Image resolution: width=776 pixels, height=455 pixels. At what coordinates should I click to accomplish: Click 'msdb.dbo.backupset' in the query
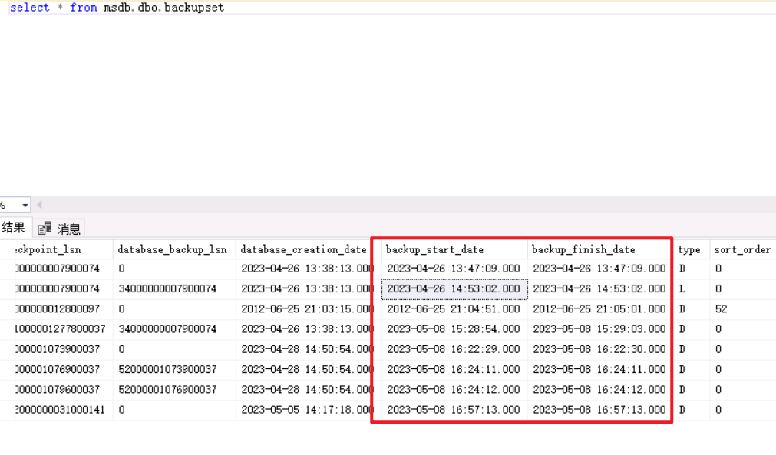point(163,8)
